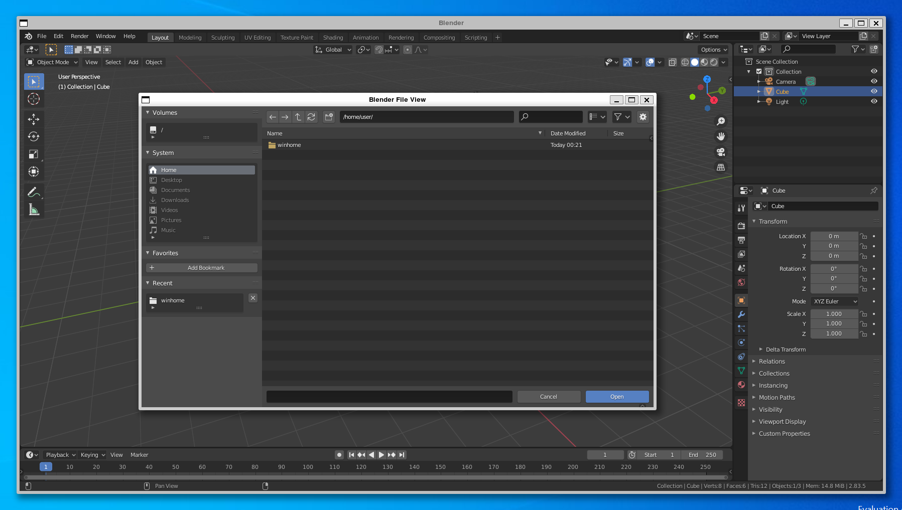
Task: Toggle the Light's visibility in the outliner
Action: [874, 101]
